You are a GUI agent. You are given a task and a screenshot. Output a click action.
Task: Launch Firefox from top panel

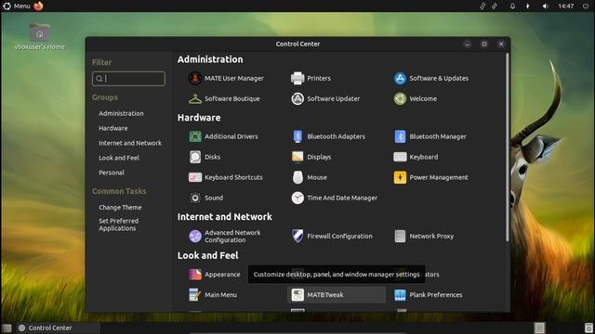38,6
